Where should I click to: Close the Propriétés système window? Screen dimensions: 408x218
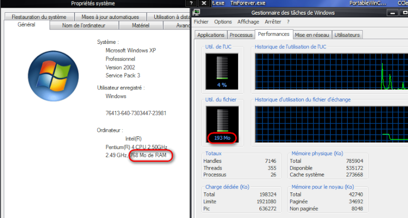tap(204, 3)
